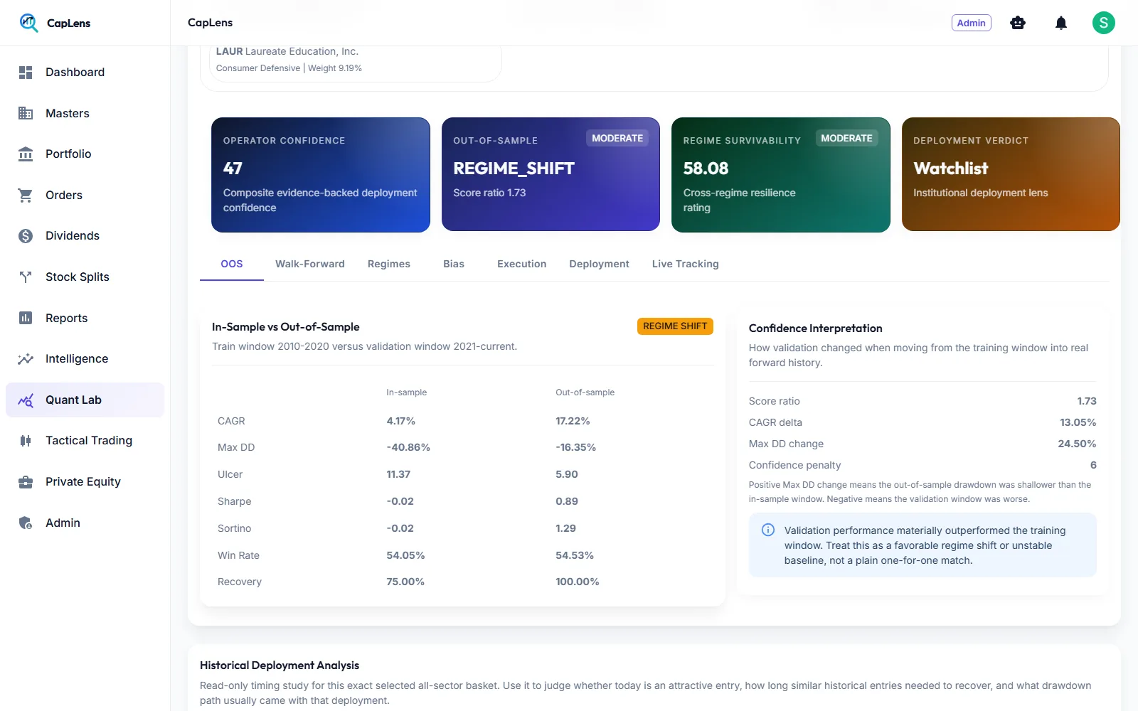Click out-of-sample Recovery value 100.00%
The width and height of the screenshot is (1138, 711).
click(x=578, y=582)
